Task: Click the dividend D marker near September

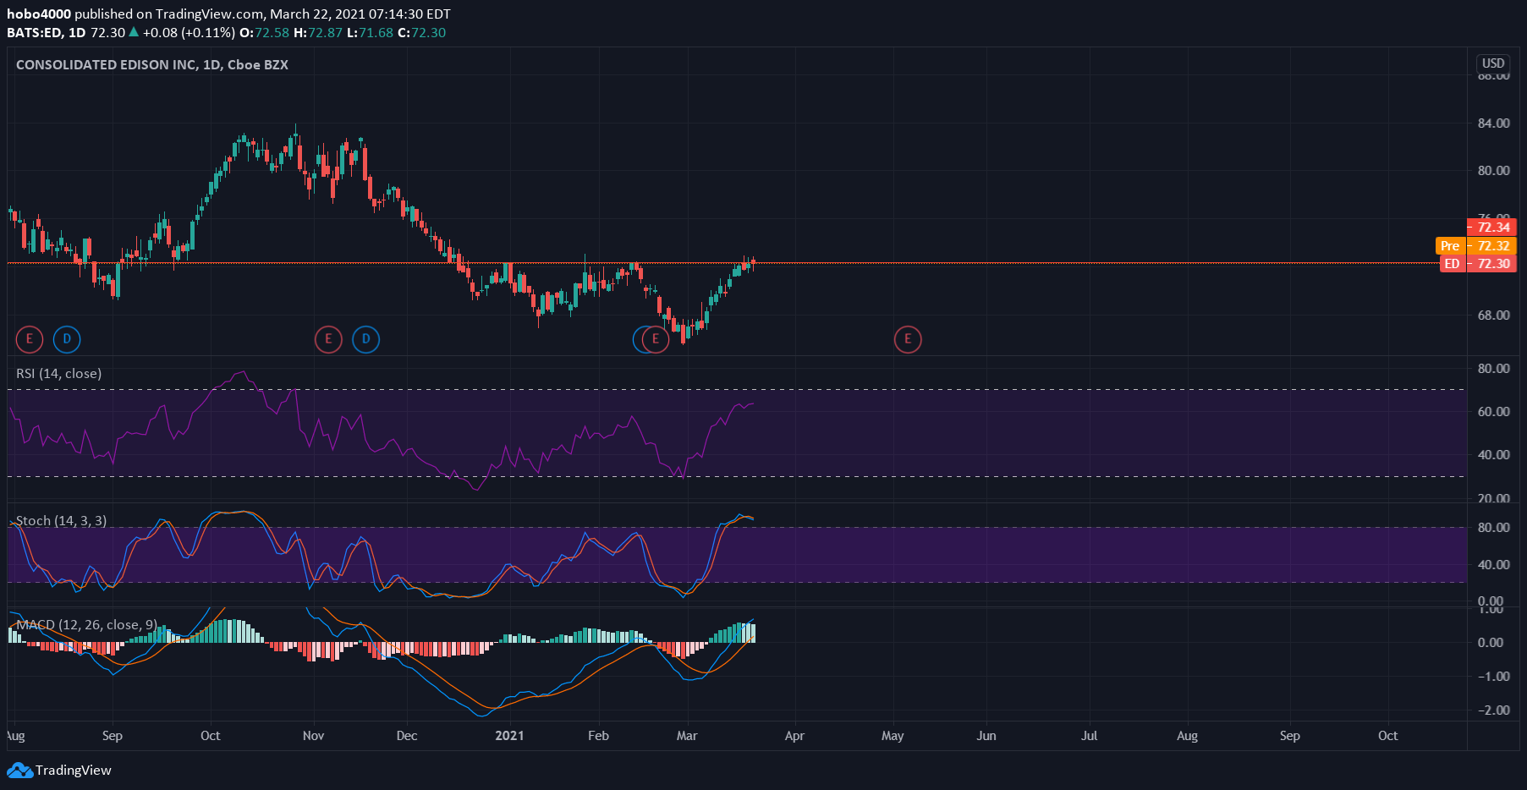Action: coord(67,339)
